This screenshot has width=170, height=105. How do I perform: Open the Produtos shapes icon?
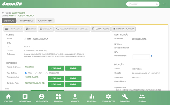[x=58, y=96]
